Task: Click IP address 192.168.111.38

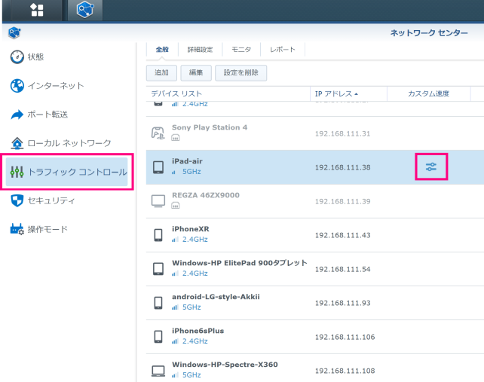Action: 342,167
